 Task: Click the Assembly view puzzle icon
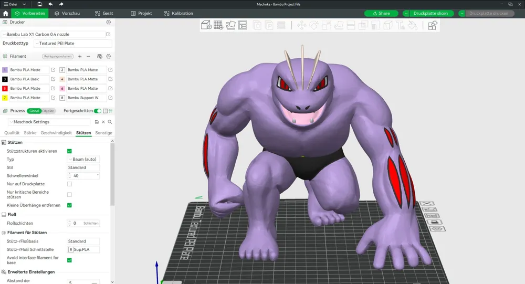tap(433, 25)
